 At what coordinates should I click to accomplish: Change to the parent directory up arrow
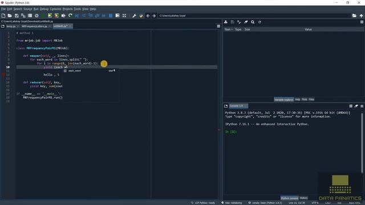pos(361,15)
